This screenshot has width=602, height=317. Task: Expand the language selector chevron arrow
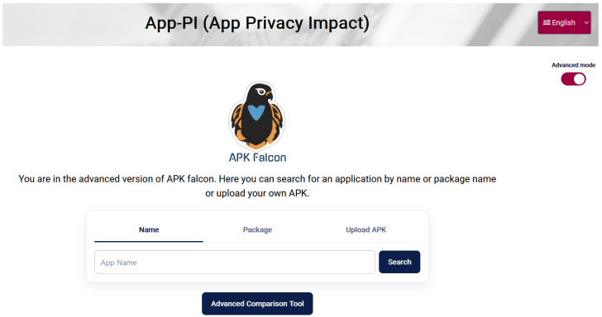[x=586, y=22]
